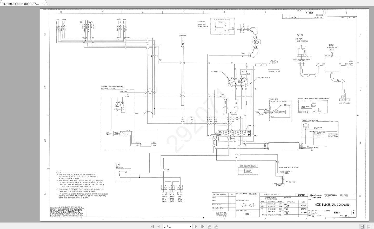Click the REVISIONS table header on the drawing
The height and width of the screenshot is (229, 374).
(320, 15)
